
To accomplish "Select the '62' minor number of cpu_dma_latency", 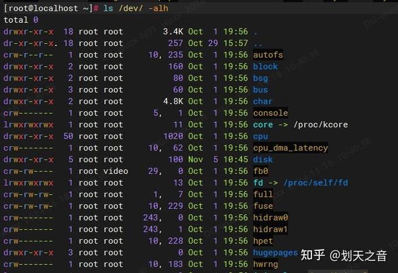I will (178, 148).
